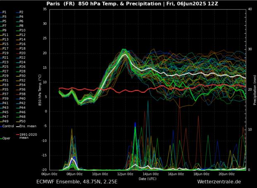
Task: Click the Wetterzentrale.de source label
Action: pos(219,182)
